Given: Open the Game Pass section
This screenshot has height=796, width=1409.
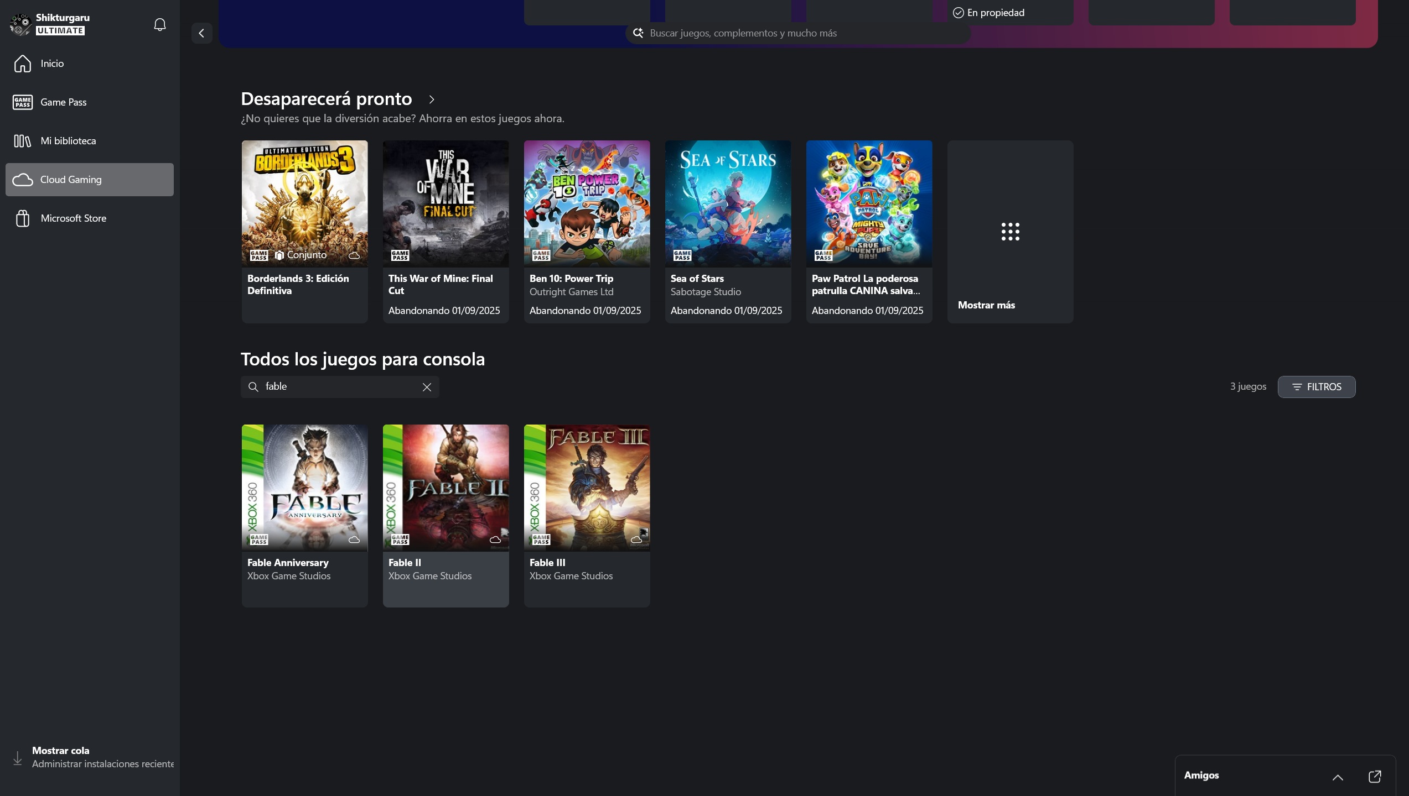Looking at the screenshot, I should [x=63, y=102].
